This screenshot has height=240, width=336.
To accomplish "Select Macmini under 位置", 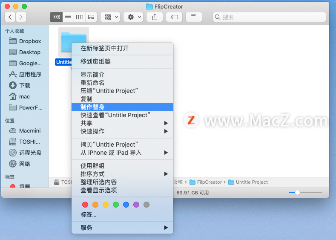I will coord(25,130).
